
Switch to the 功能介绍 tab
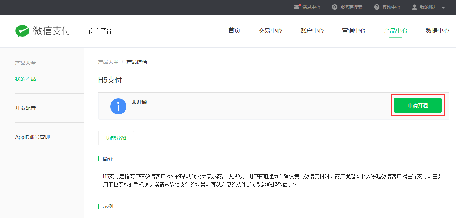point(116,138)
